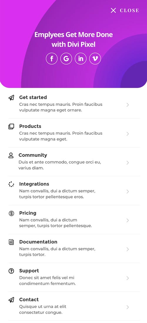
Task: Select the Pricing menu item title
Action: 28,213
